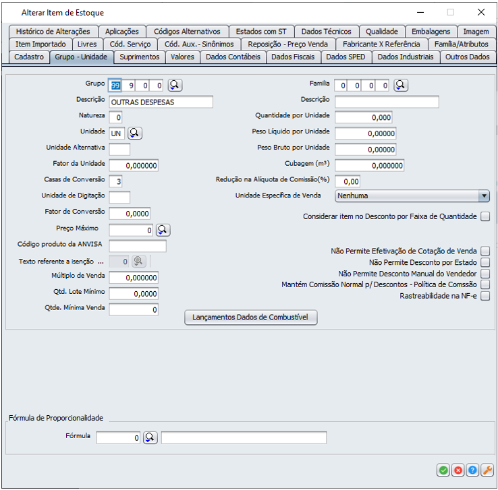Toggle Mantém Comissão Normal p/ Descontos checkbox
This screenshot has width=498, height=490.
pos(485,284)
